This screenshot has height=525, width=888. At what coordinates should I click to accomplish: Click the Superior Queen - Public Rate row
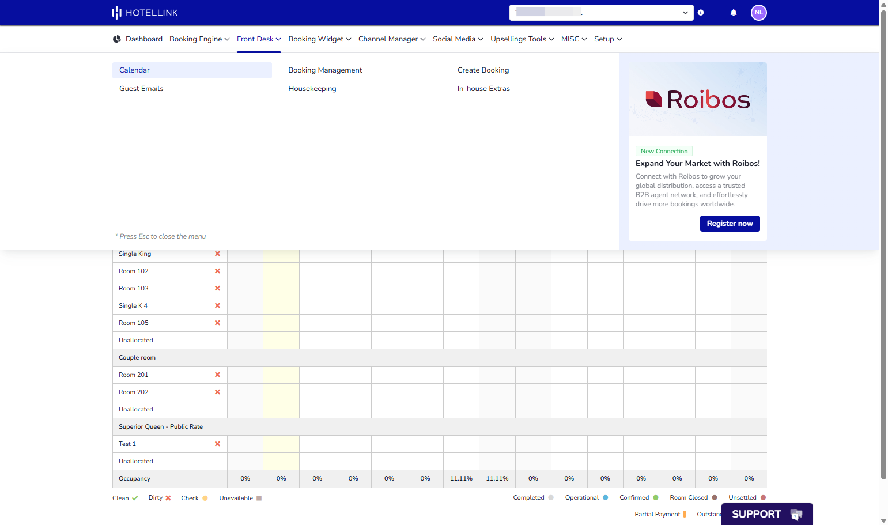point(440,427)
